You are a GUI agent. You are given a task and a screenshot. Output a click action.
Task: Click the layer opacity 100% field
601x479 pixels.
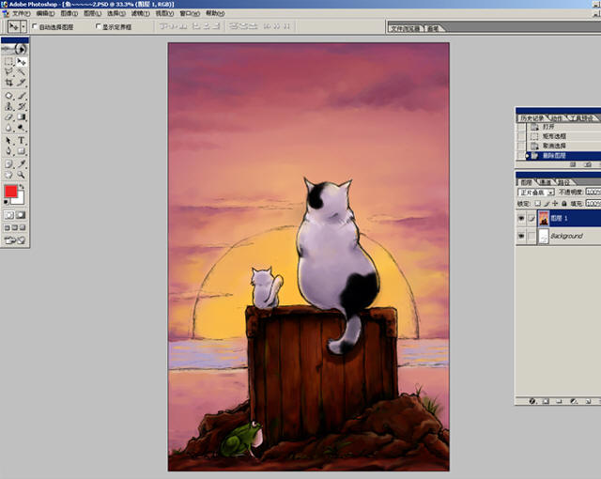(593, 192)
